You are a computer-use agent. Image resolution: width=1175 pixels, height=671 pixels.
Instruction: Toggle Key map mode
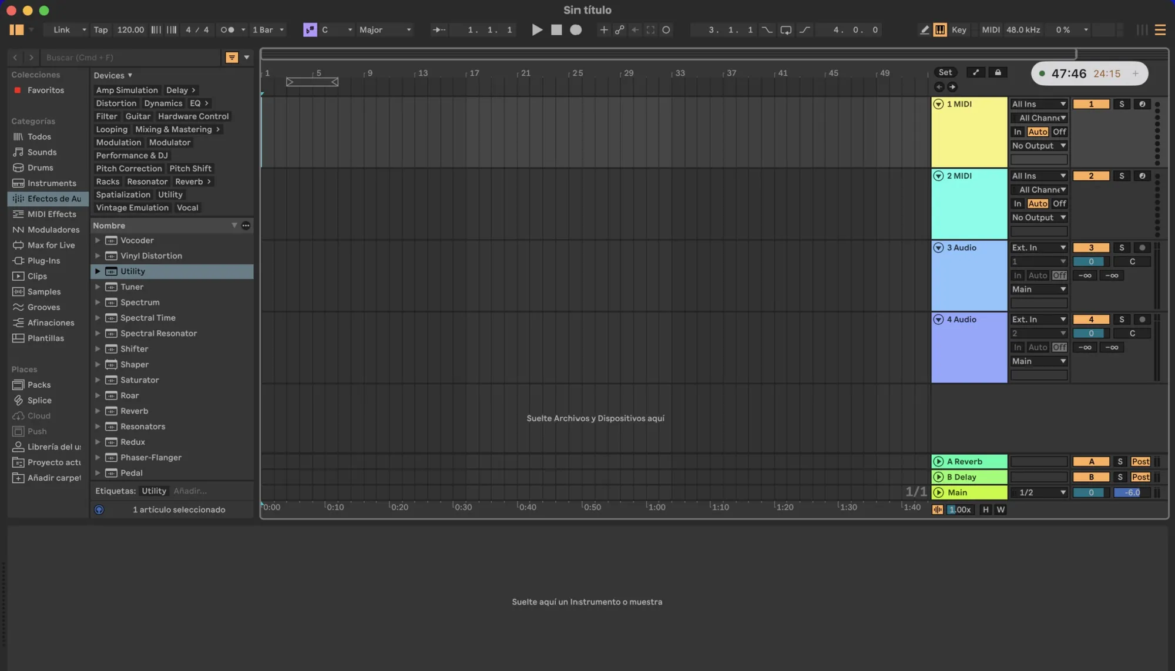[x=959, y=30]
